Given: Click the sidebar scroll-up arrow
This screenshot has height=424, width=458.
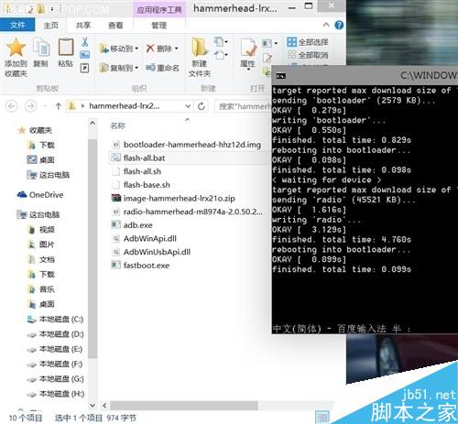Looking at the screenshot, I should point(93,123).
